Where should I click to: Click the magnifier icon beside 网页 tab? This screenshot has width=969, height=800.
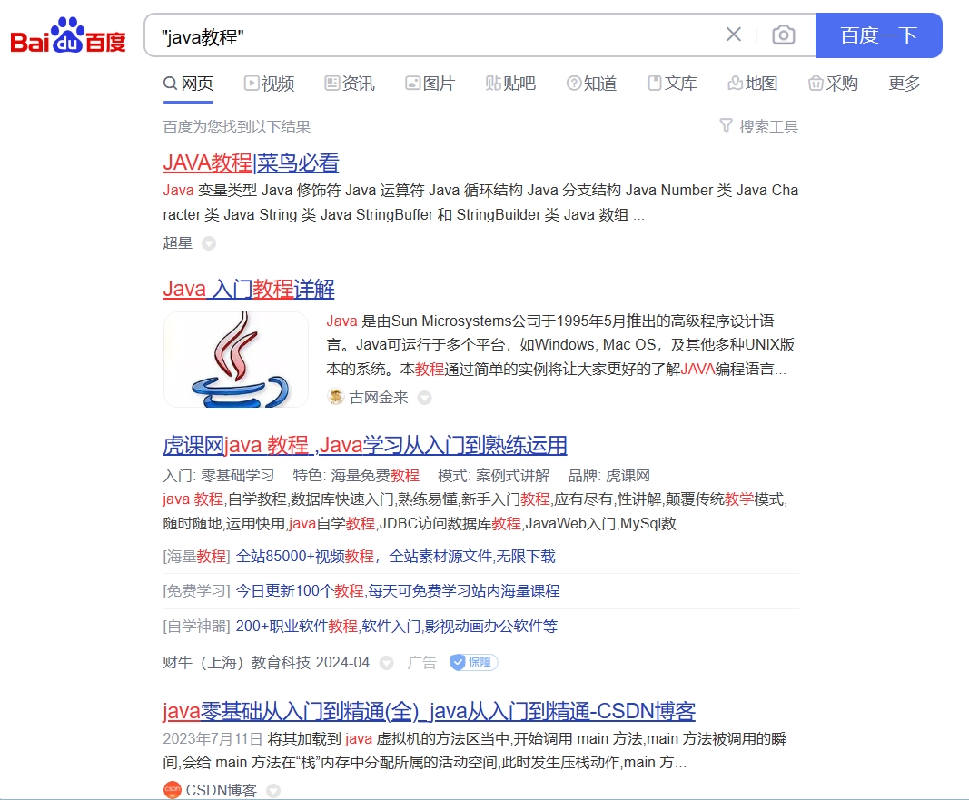point(172,83)
